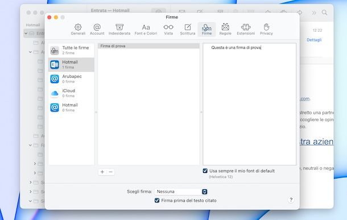
Task: Open the Generali preferences pane
Action: coord(78,30)
